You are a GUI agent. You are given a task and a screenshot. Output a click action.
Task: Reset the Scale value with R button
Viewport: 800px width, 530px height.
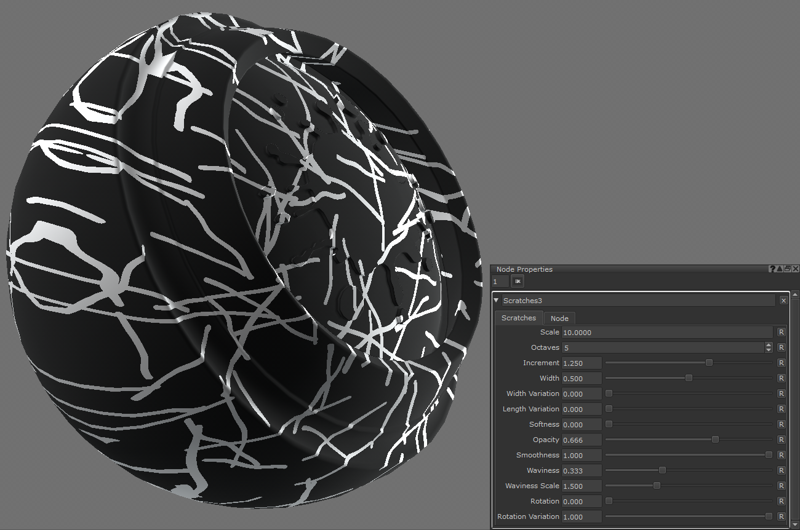(781, 332)
